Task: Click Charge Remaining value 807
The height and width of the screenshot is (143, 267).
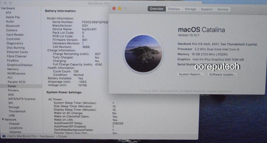Action: tap(98, 54)
